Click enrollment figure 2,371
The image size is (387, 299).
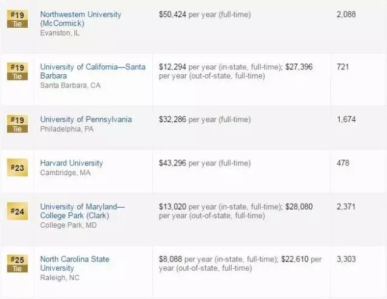[x=346, y=207]
